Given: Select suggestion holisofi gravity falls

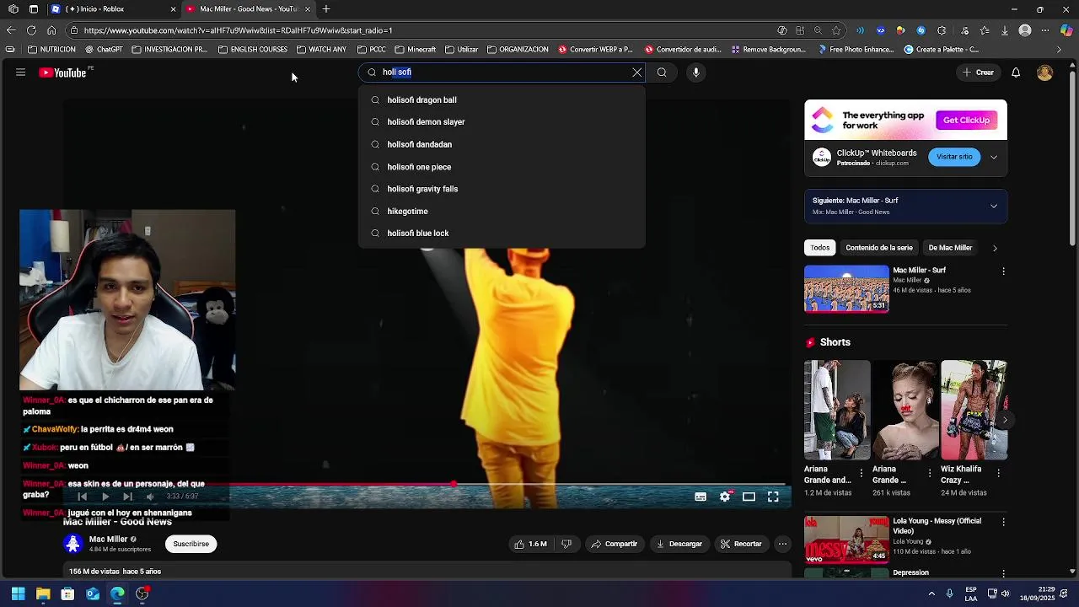Looking at the screenshot, I should [x=502, y=189].
